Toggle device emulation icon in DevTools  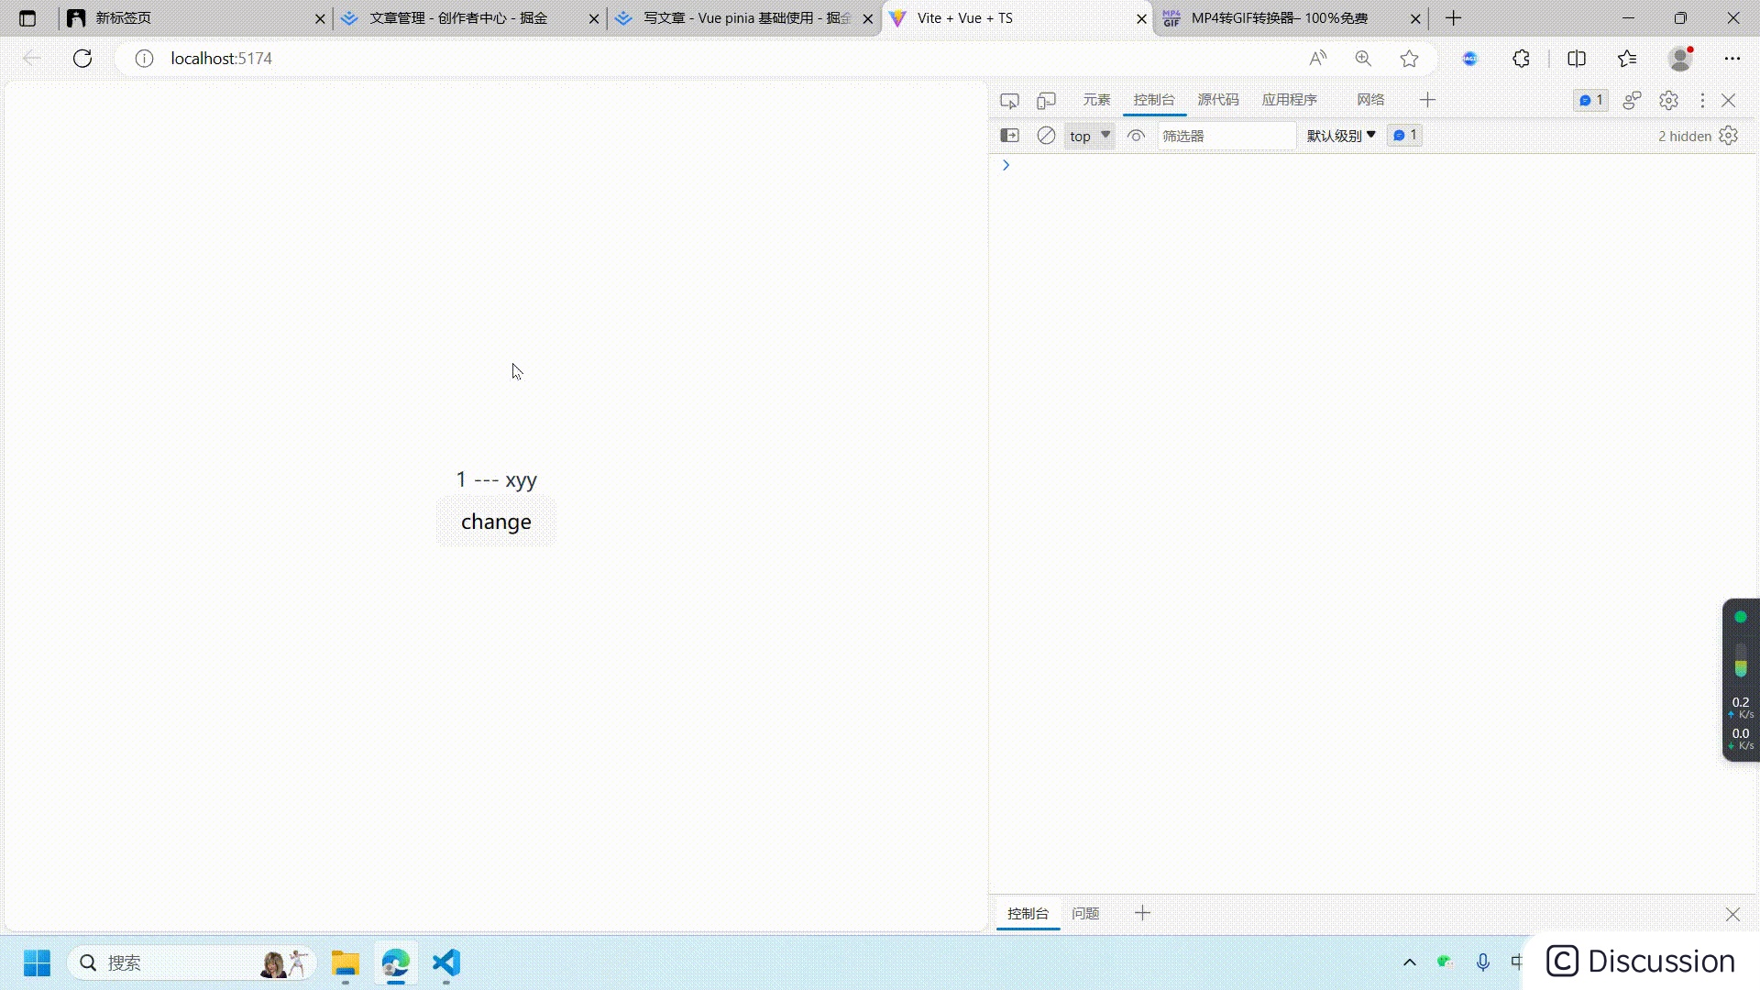click(1046, 101)
